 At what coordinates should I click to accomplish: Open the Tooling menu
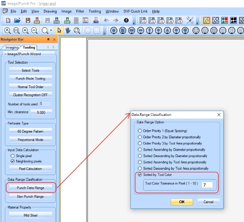tap(95, 11)
